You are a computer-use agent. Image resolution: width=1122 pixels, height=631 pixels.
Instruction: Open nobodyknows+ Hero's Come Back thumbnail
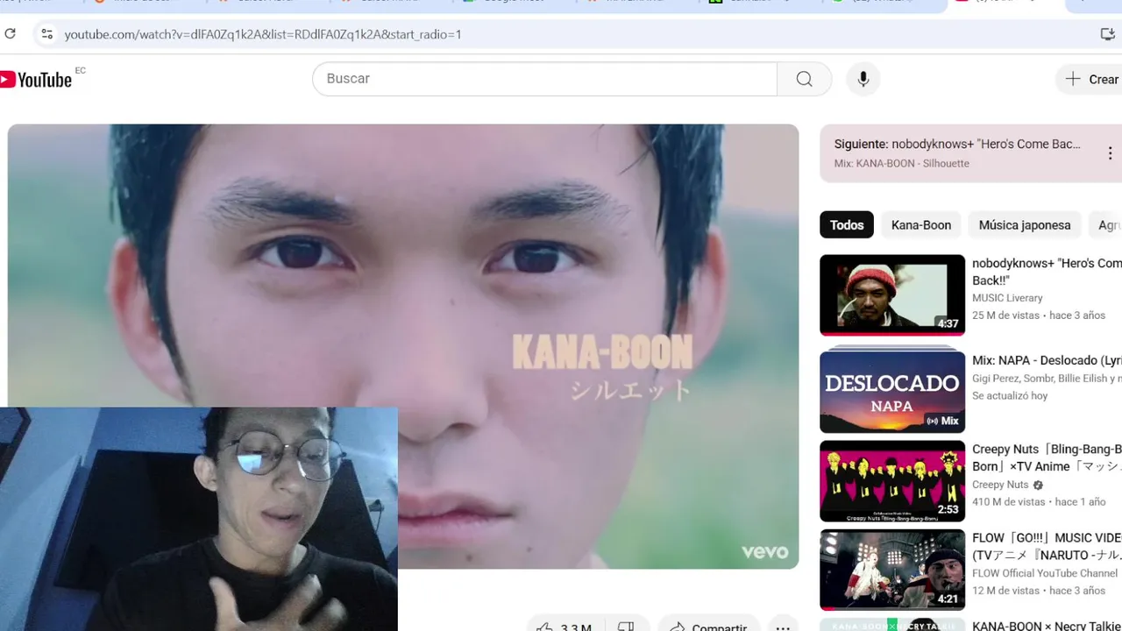point(892,295)
